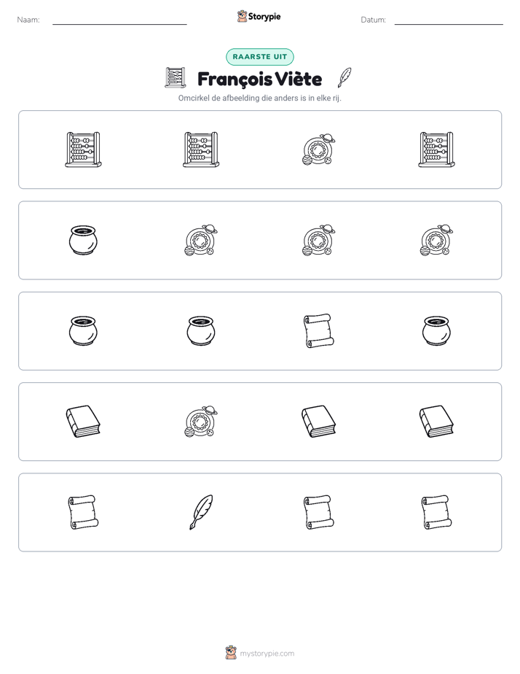Viewport: 520px width, 674px height.
Task: Click the RAARSTE UIT badge
Action: tap(260, 57)
